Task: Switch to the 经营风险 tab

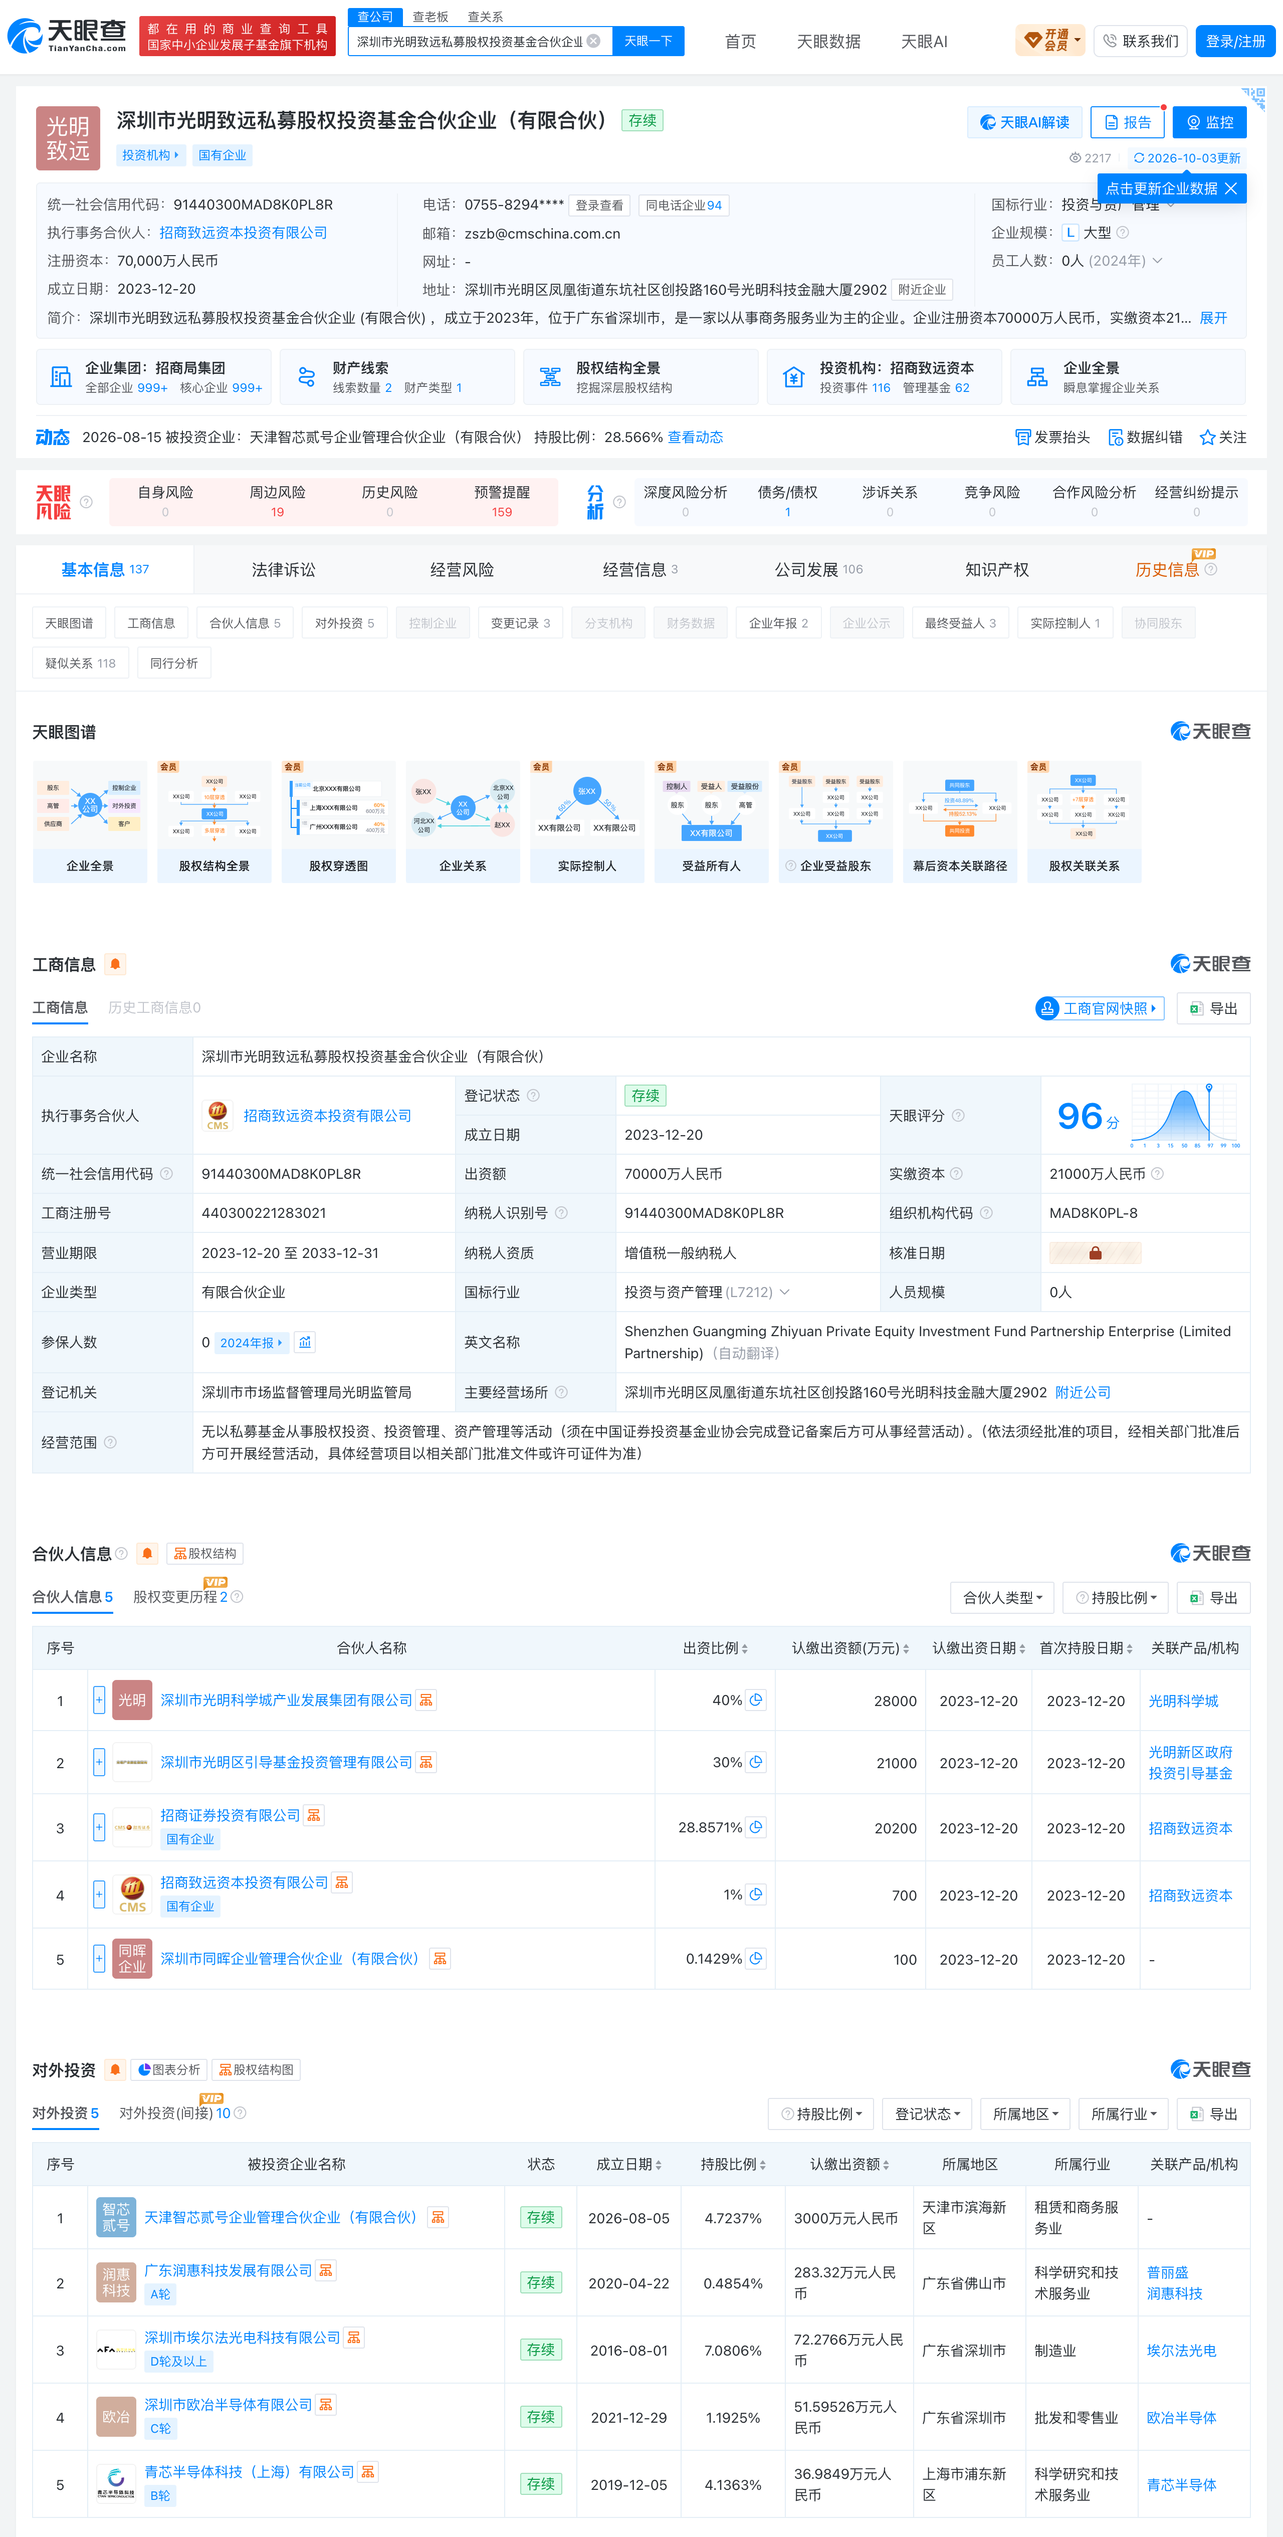Action: [x=462, y=569]
